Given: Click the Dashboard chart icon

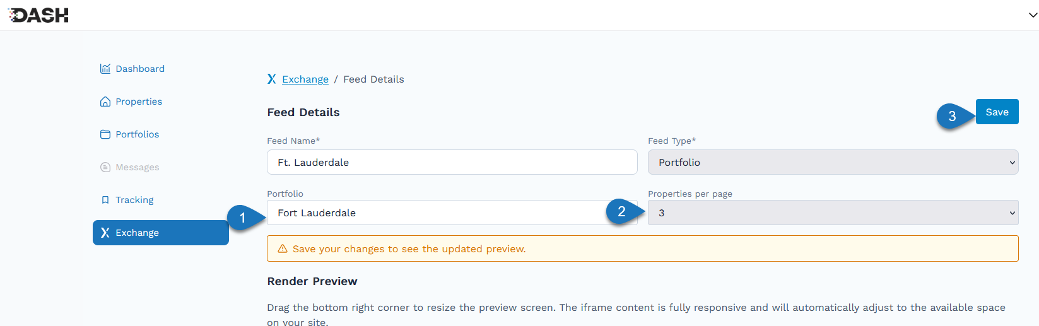Looking at the screenshot, I should coord(105,69).
